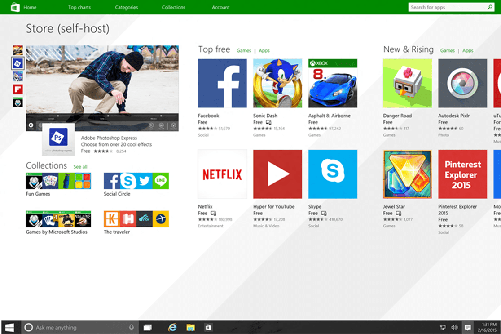Click the Hyper for YouTube tile
The width and height of the screenshot is (501, 334).
(277, 174)
